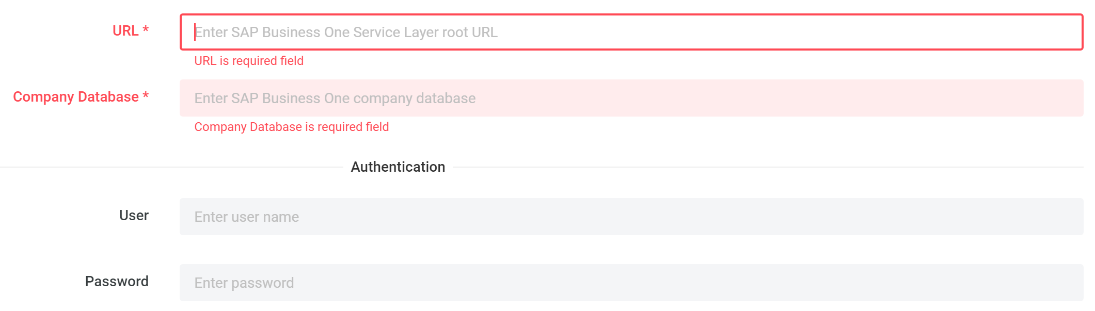Click the 'Enter SAP Business One company database' placeholder
Screen dimensions: 1095x311
coord(335,99)
